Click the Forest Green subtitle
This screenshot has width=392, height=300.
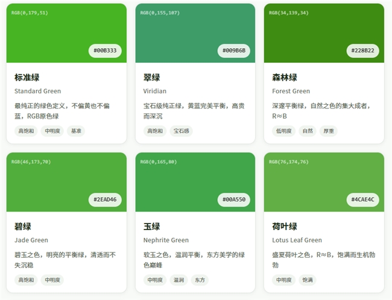point(291,91)
